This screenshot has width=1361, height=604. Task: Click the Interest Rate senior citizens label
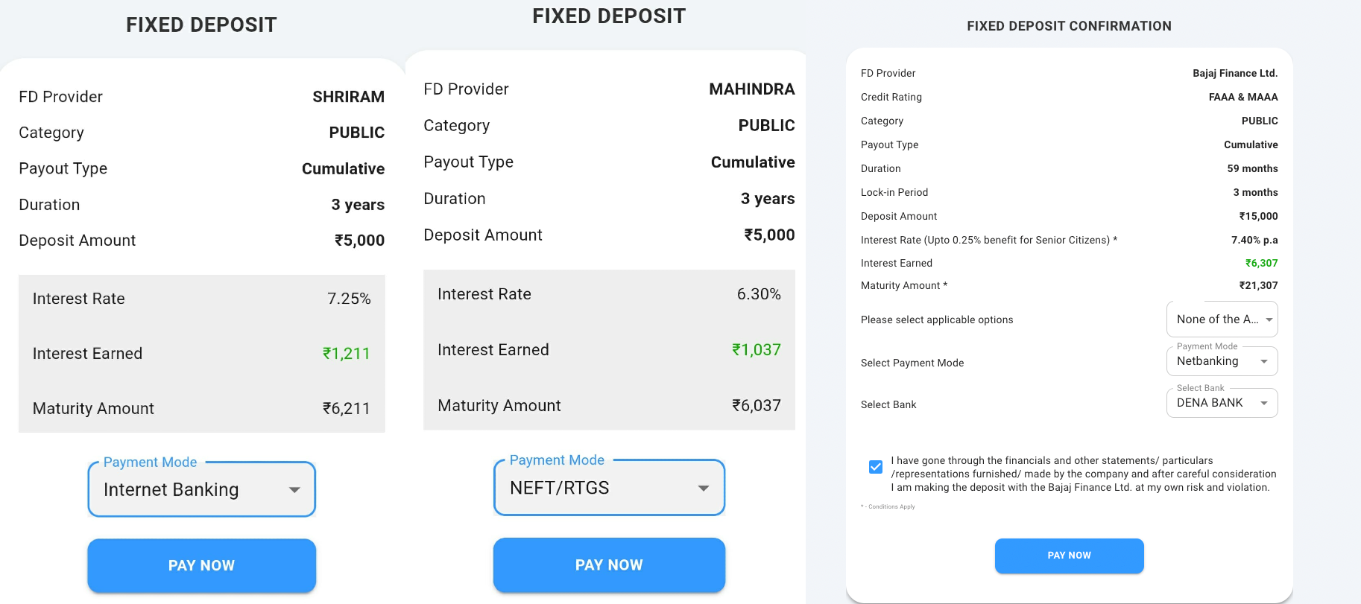989,240
